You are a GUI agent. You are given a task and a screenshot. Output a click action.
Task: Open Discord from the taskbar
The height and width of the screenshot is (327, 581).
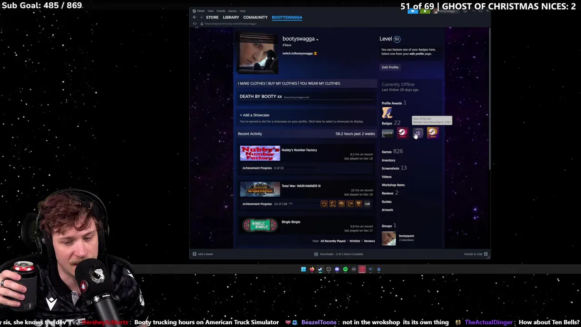(x=337, y=269)
